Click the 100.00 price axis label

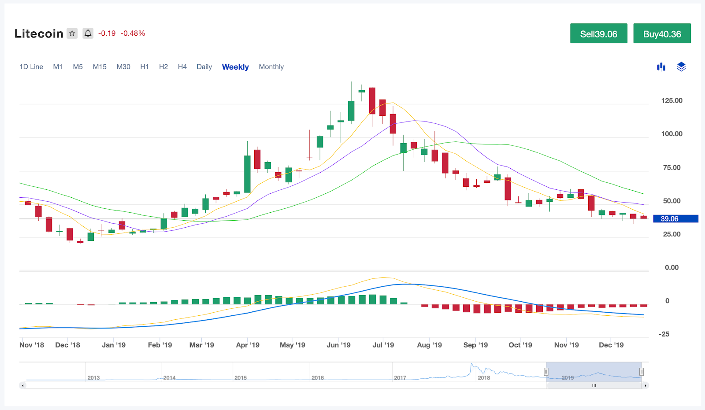pos(672,134)
